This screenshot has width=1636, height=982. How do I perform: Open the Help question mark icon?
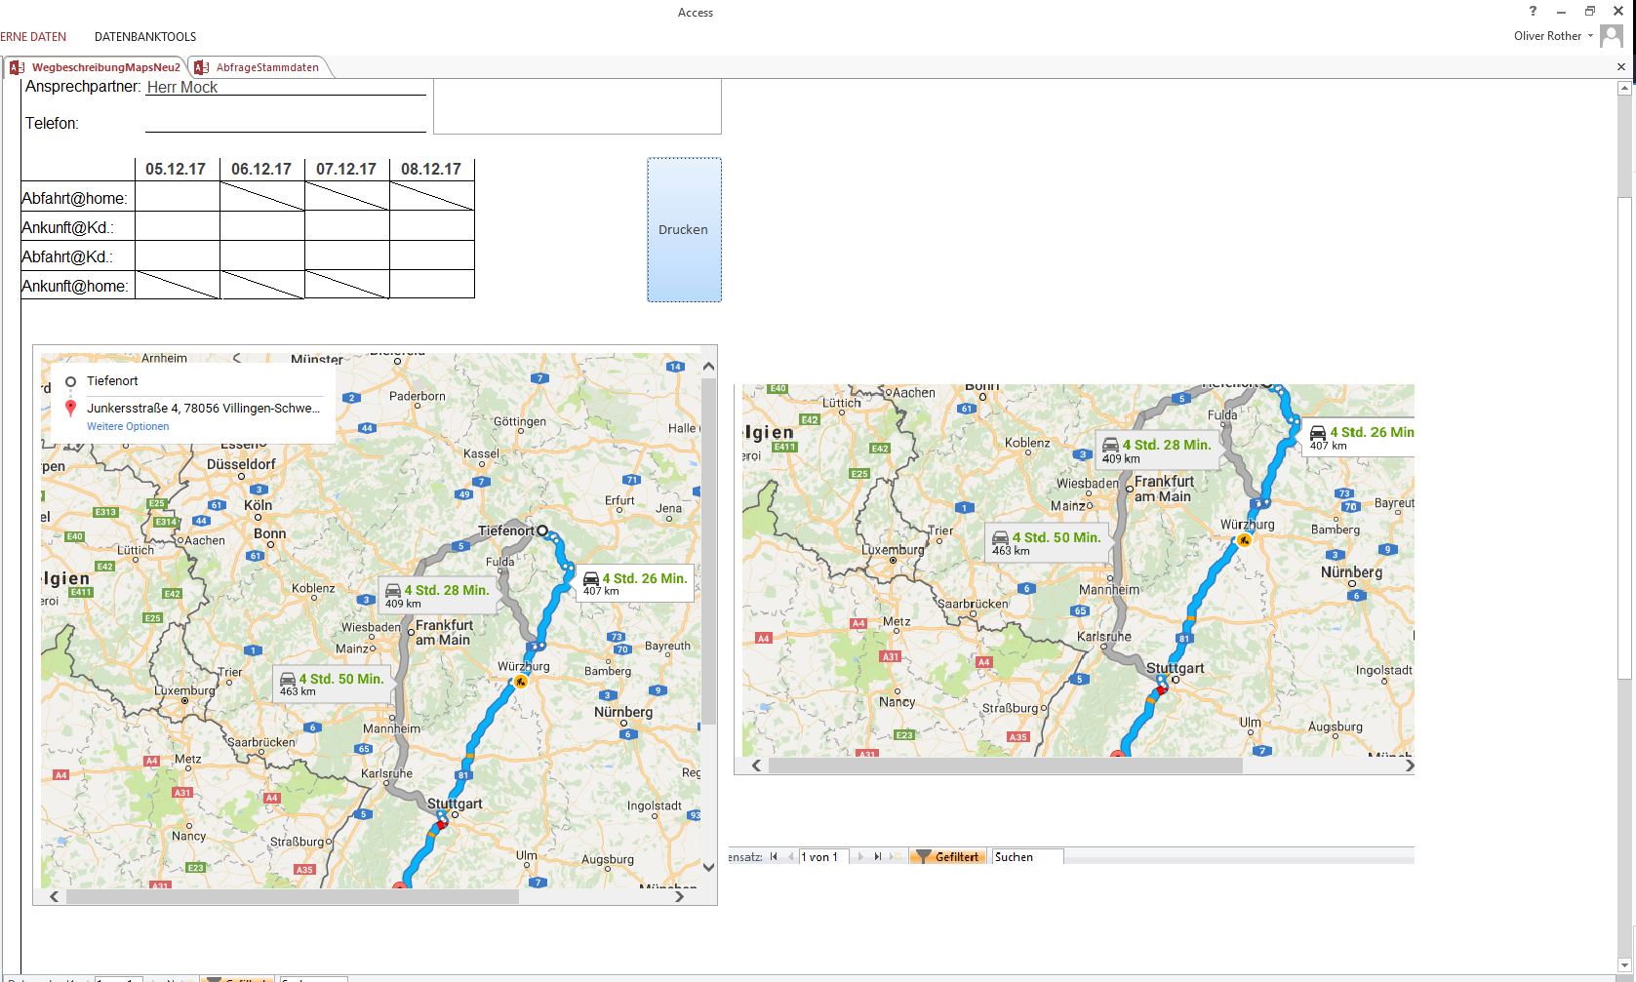tap(1533, 12)
